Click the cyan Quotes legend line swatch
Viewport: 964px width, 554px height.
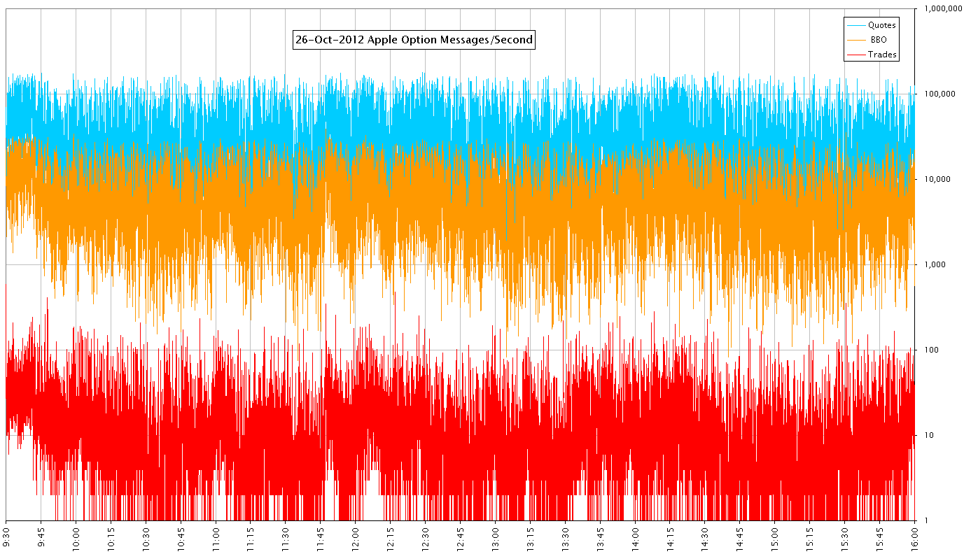856,25
